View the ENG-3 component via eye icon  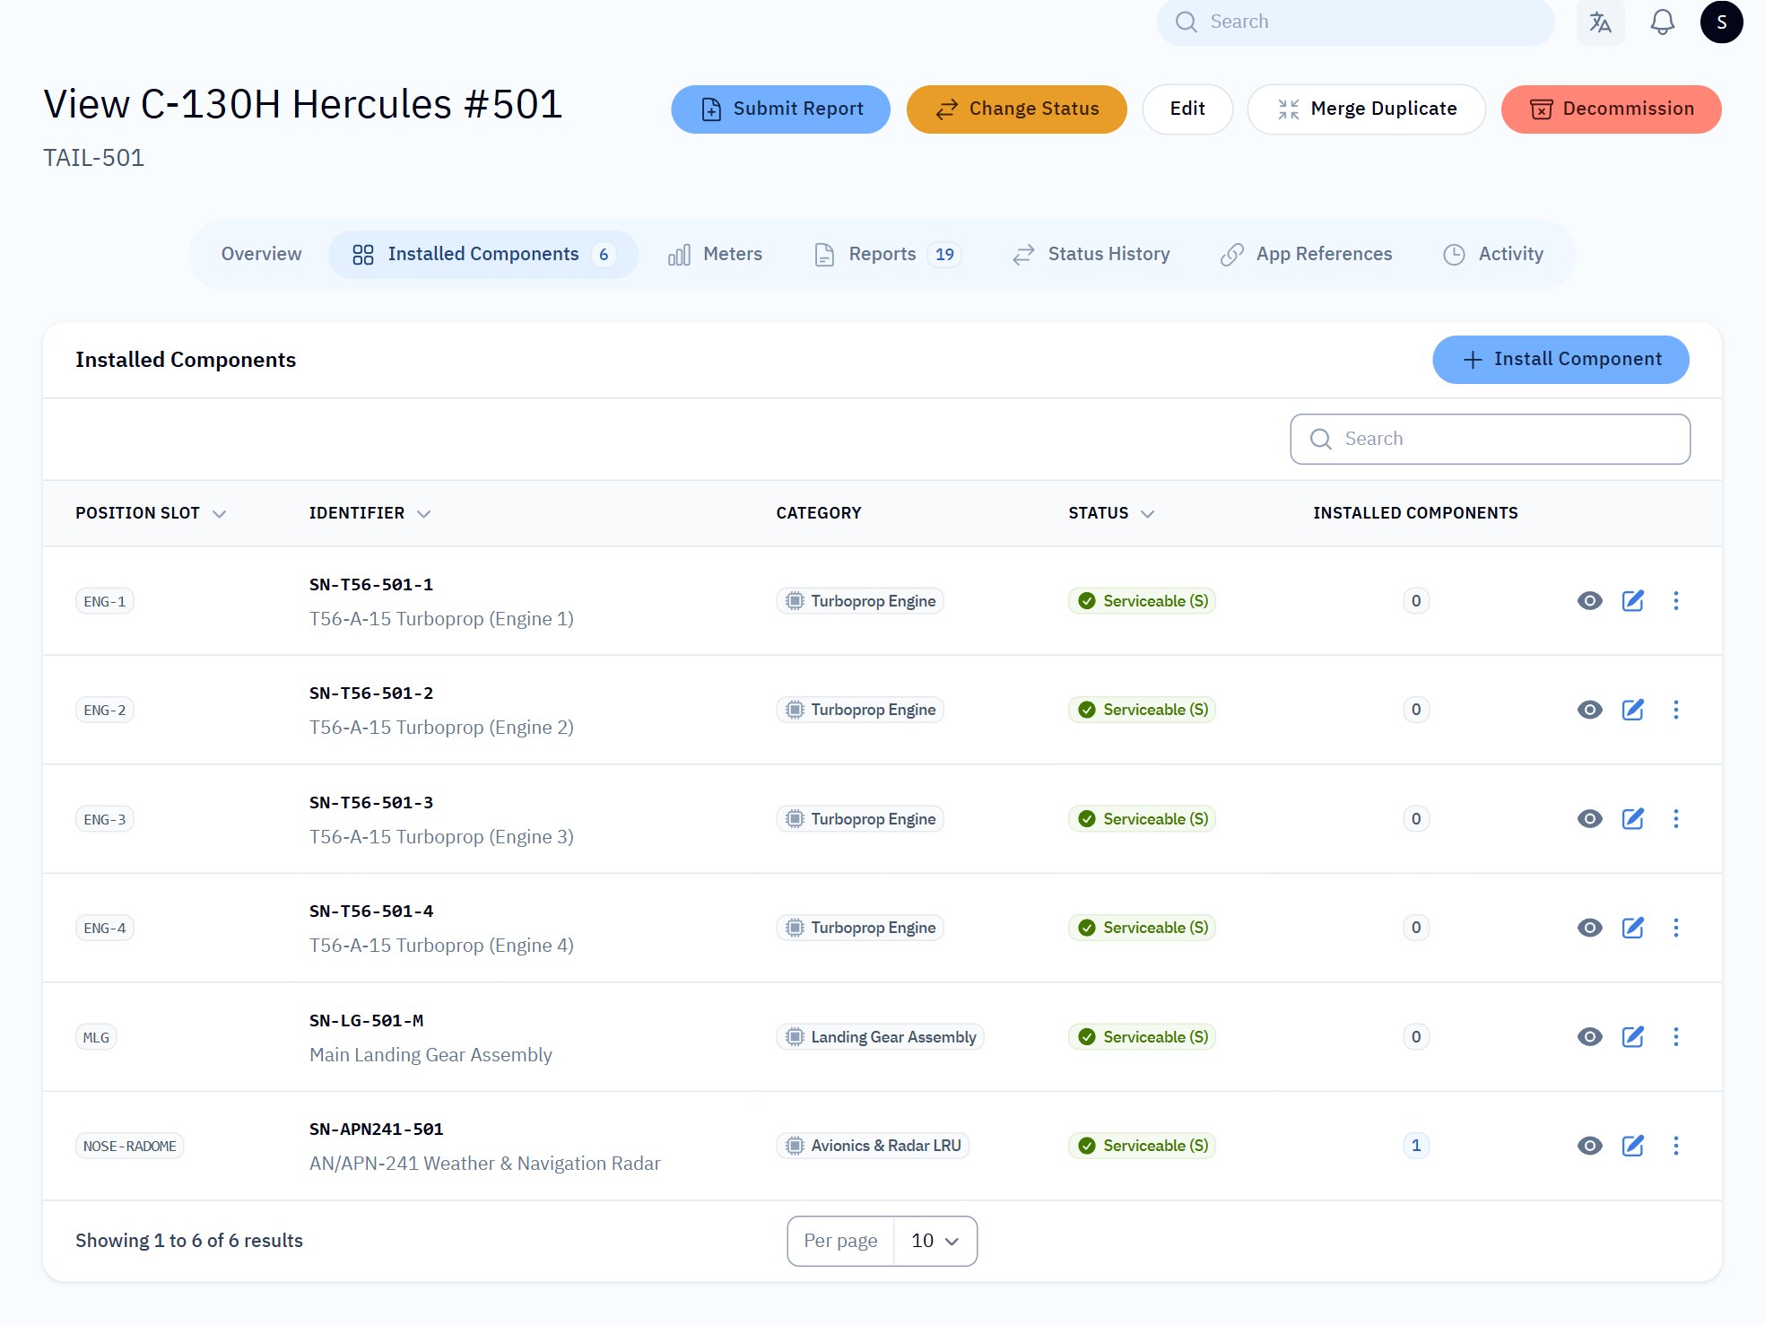[x=1589, y=819]
